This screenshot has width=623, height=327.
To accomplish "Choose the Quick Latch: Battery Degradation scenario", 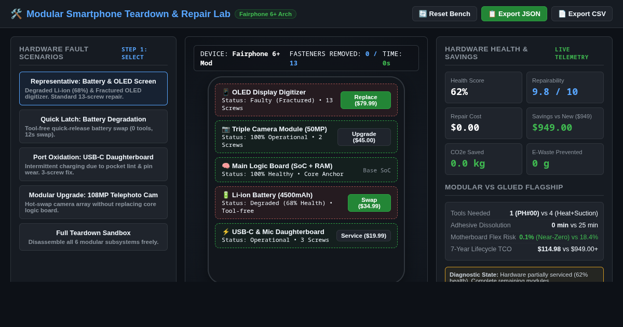I will tap(93, 127).
